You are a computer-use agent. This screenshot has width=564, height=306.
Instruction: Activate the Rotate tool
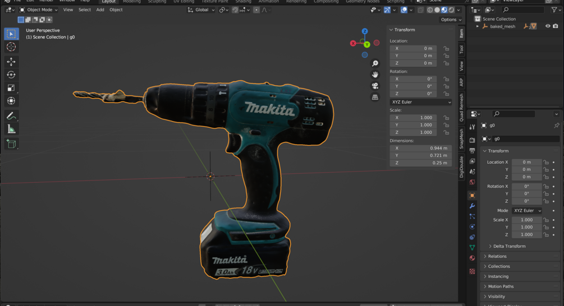pyautogui.click(x=11, y=75)
